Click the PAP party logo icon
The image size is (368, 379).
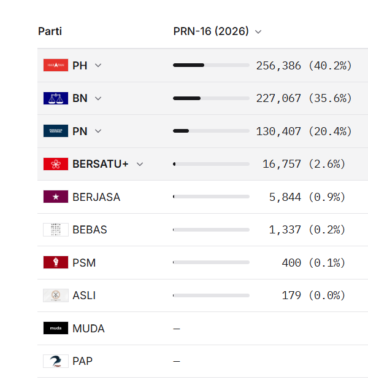click(x=56, y=361)
